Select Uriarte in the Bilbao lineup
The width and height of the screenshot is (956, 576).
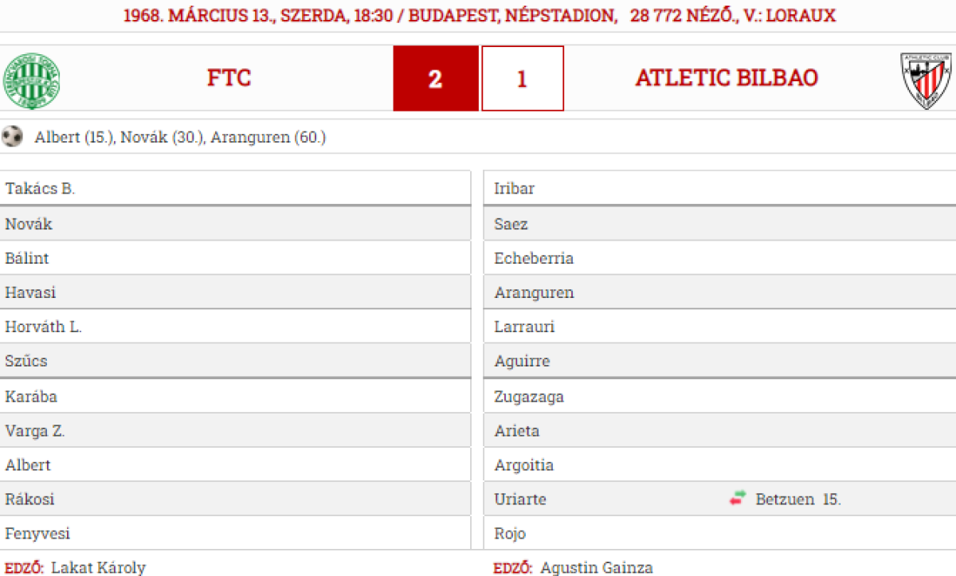coord(519,500)
